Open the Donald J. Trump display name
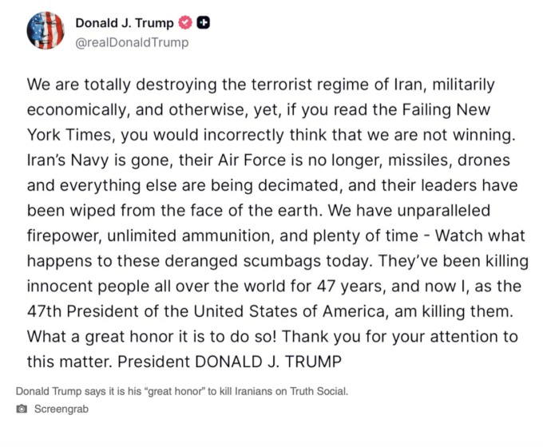 pyautogui.click(x=124, y=23)
